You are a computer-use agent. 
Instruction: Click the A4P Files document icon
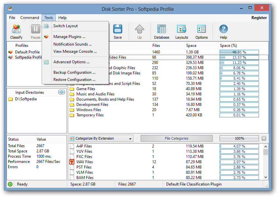click(72, 146)
